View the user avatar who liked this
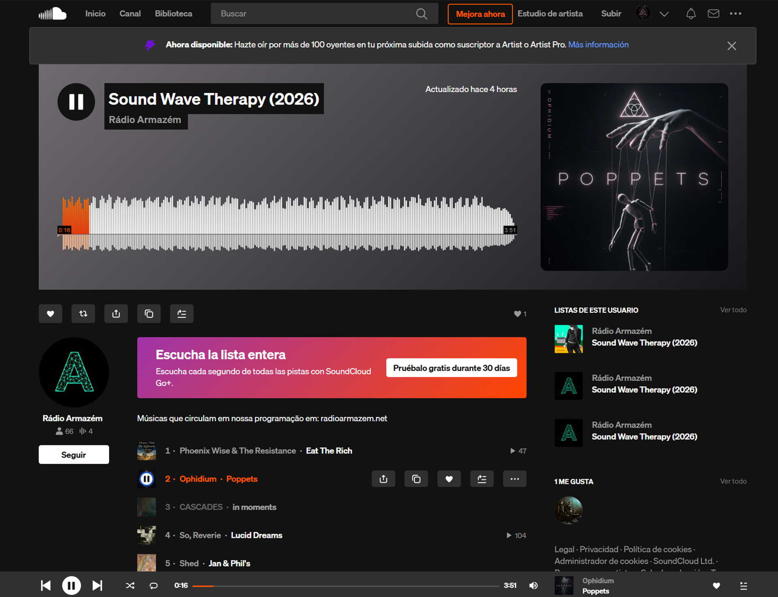The height and width of the screenshot is (597, 778). pos(569,510)
